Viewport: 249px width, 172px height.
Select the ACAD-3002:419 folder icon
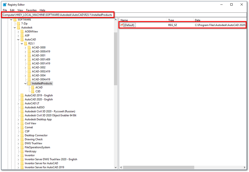(x=29, y=71)
